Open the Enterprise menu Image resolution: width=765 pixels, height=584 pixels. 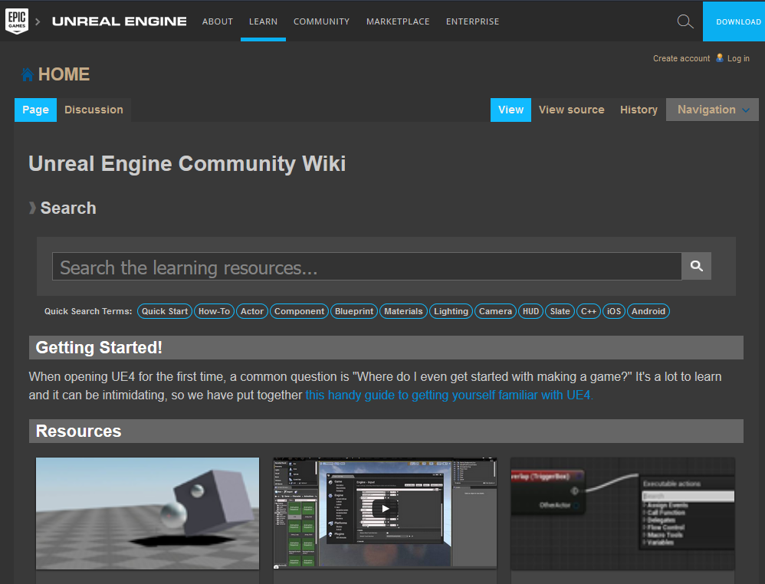(472, 21)
